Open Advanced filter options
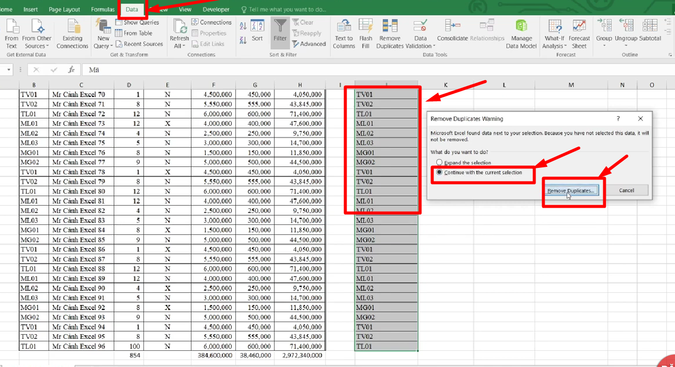This screenshot has height=367, width=675. [x=309, y=44]
